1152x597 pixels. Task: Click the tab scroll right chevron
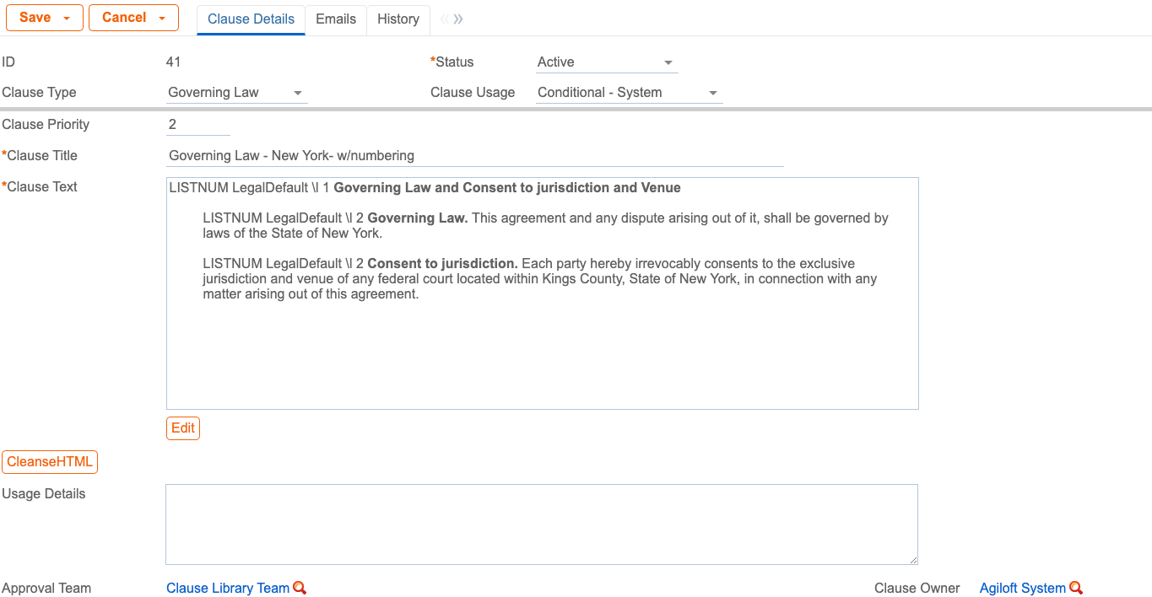[x=458, y=19]
